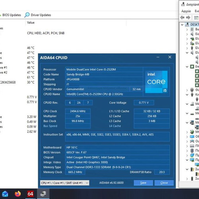Click the Multiplier value 25x
This screenshot has width=199, height=199.
(x=78, y=116)
